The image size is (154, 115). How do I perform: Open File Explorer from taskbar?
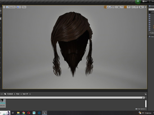click(18, 113)
